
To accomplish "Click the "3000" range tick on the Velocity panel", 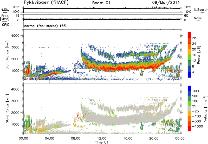I will coord(15,101).
